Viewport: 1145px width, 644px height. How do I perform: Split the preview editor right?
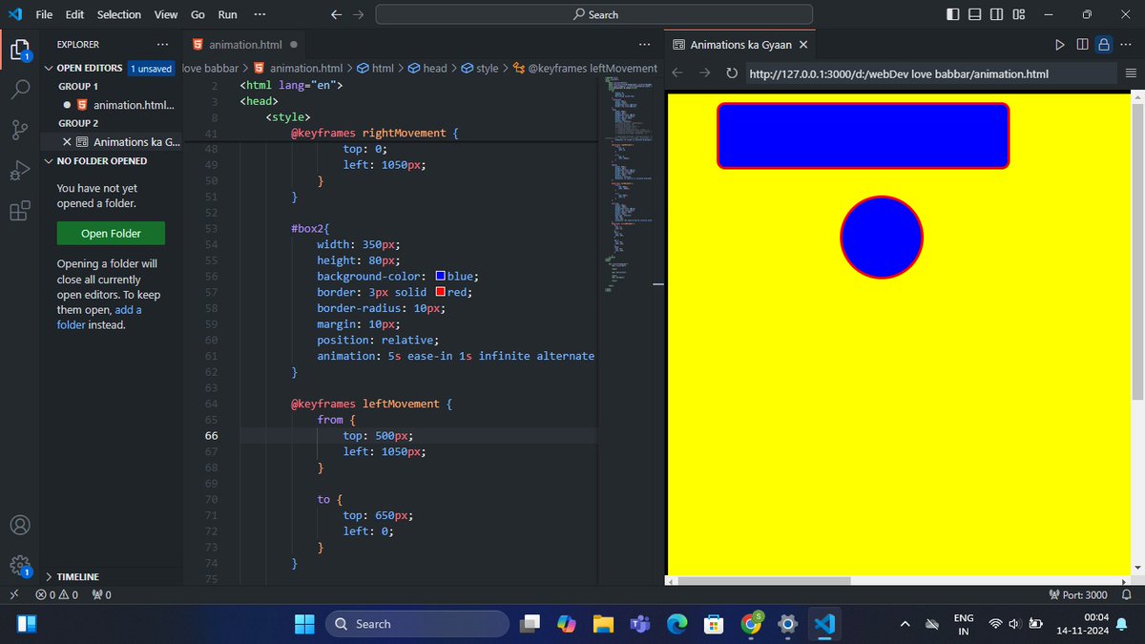coord(1082,44)
